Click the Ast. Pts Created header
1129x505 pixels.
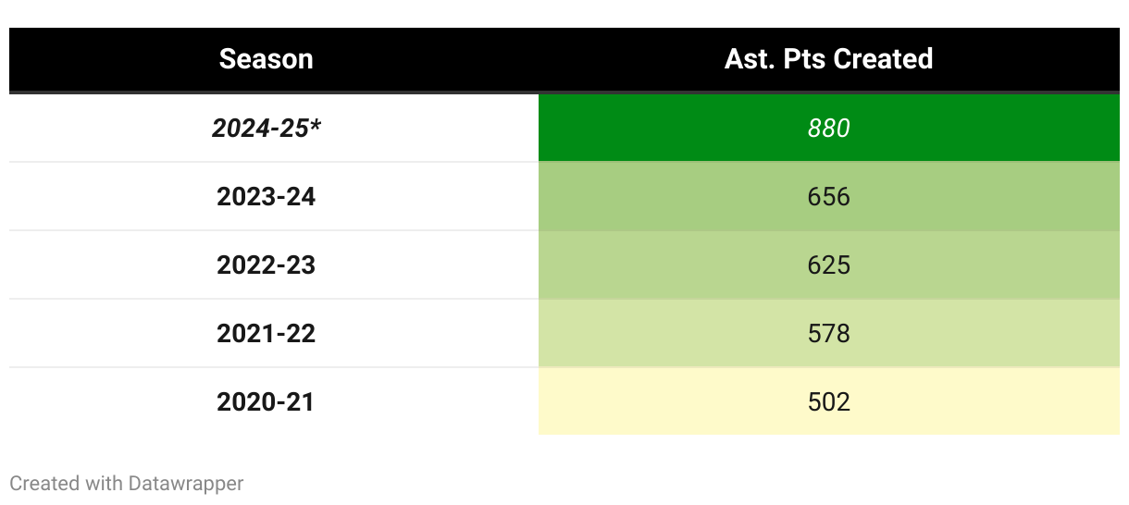click(828, 59)
